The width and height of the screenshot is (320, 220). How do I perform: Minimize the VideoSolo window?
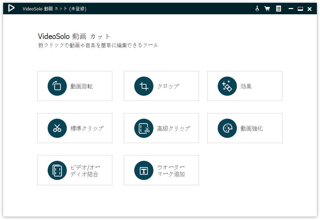(x=291, y=9)
